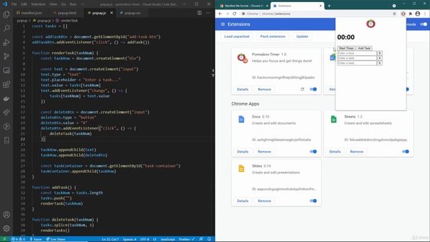Open the Chrome three-dot menu
The width and height of the screenshot is (430, 242).
(425, 13)
